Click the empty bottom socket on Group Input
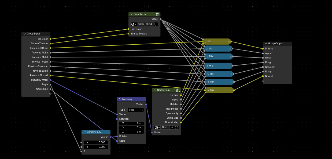Screen dimensions: 332x159 pos(50,94)
